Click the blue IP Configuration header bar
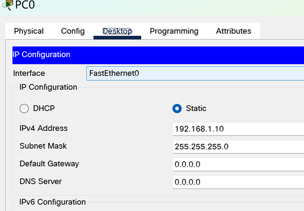 tap(158, 55)
